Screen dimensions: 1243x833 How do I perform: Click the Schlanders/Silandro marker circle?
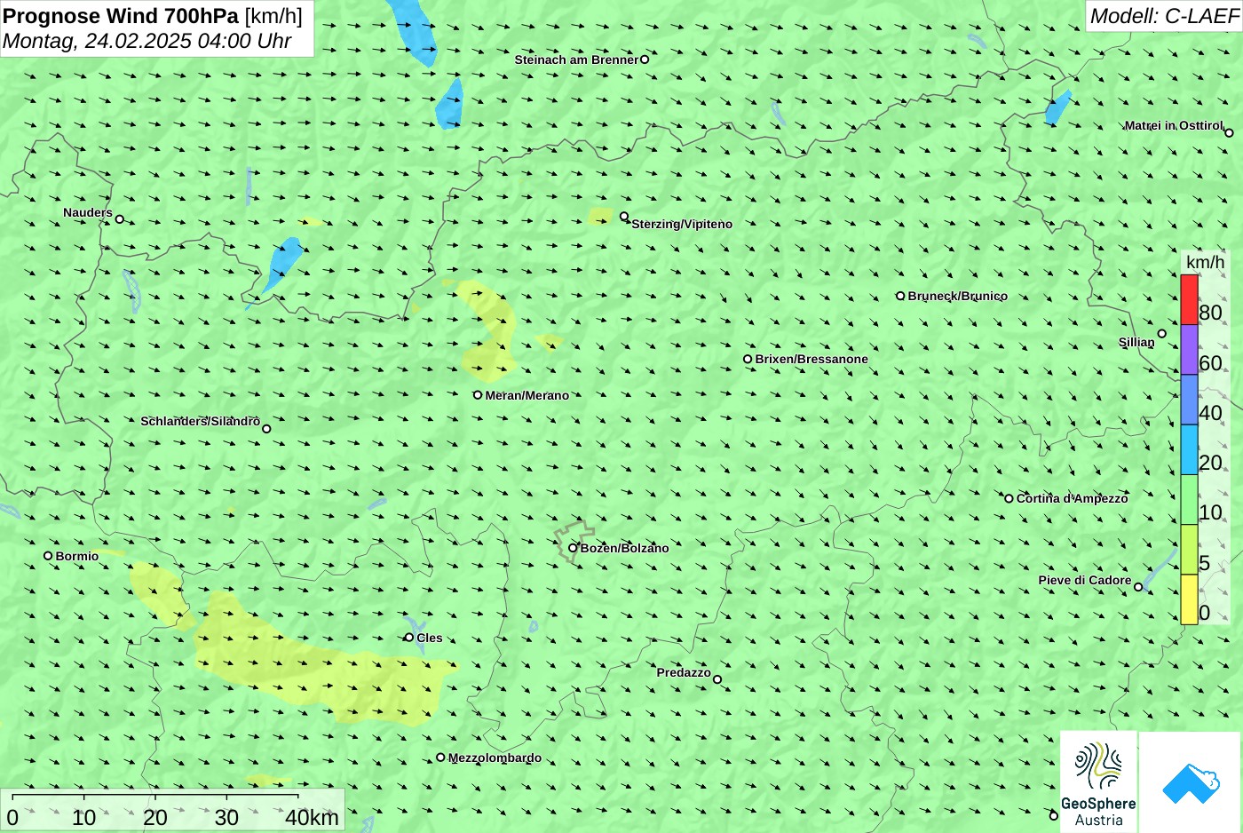tap(266, 429)
